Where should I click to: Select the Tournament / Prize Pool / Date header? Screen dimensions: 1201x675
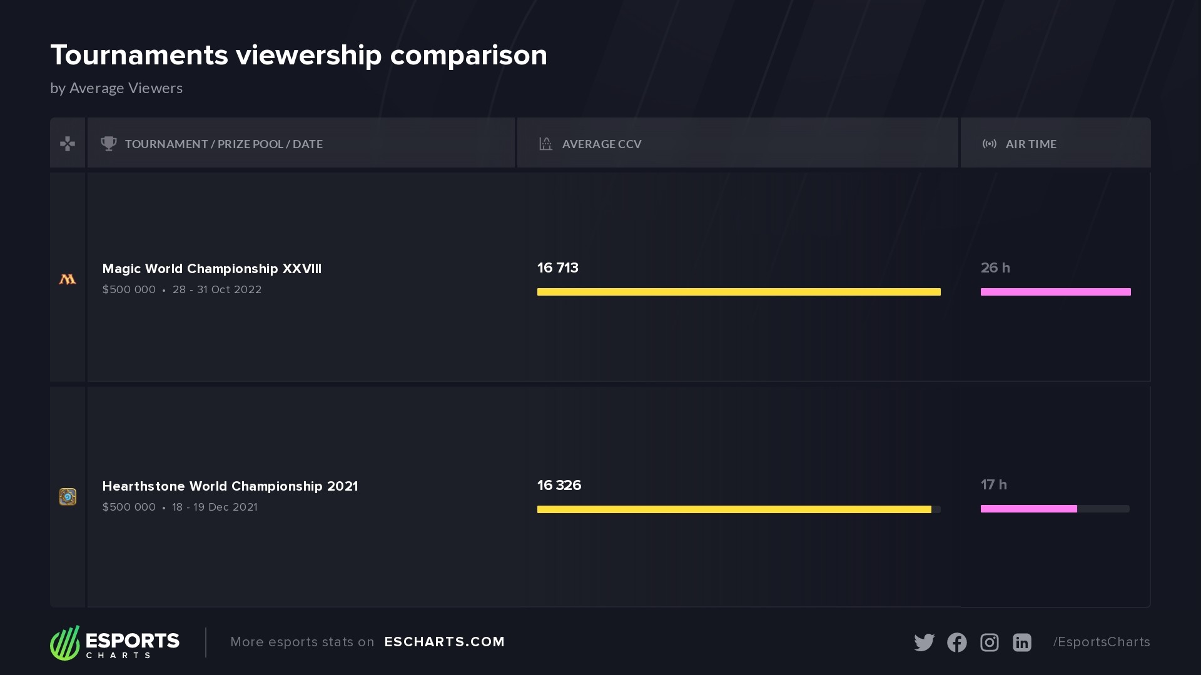(x=223, y=144)
